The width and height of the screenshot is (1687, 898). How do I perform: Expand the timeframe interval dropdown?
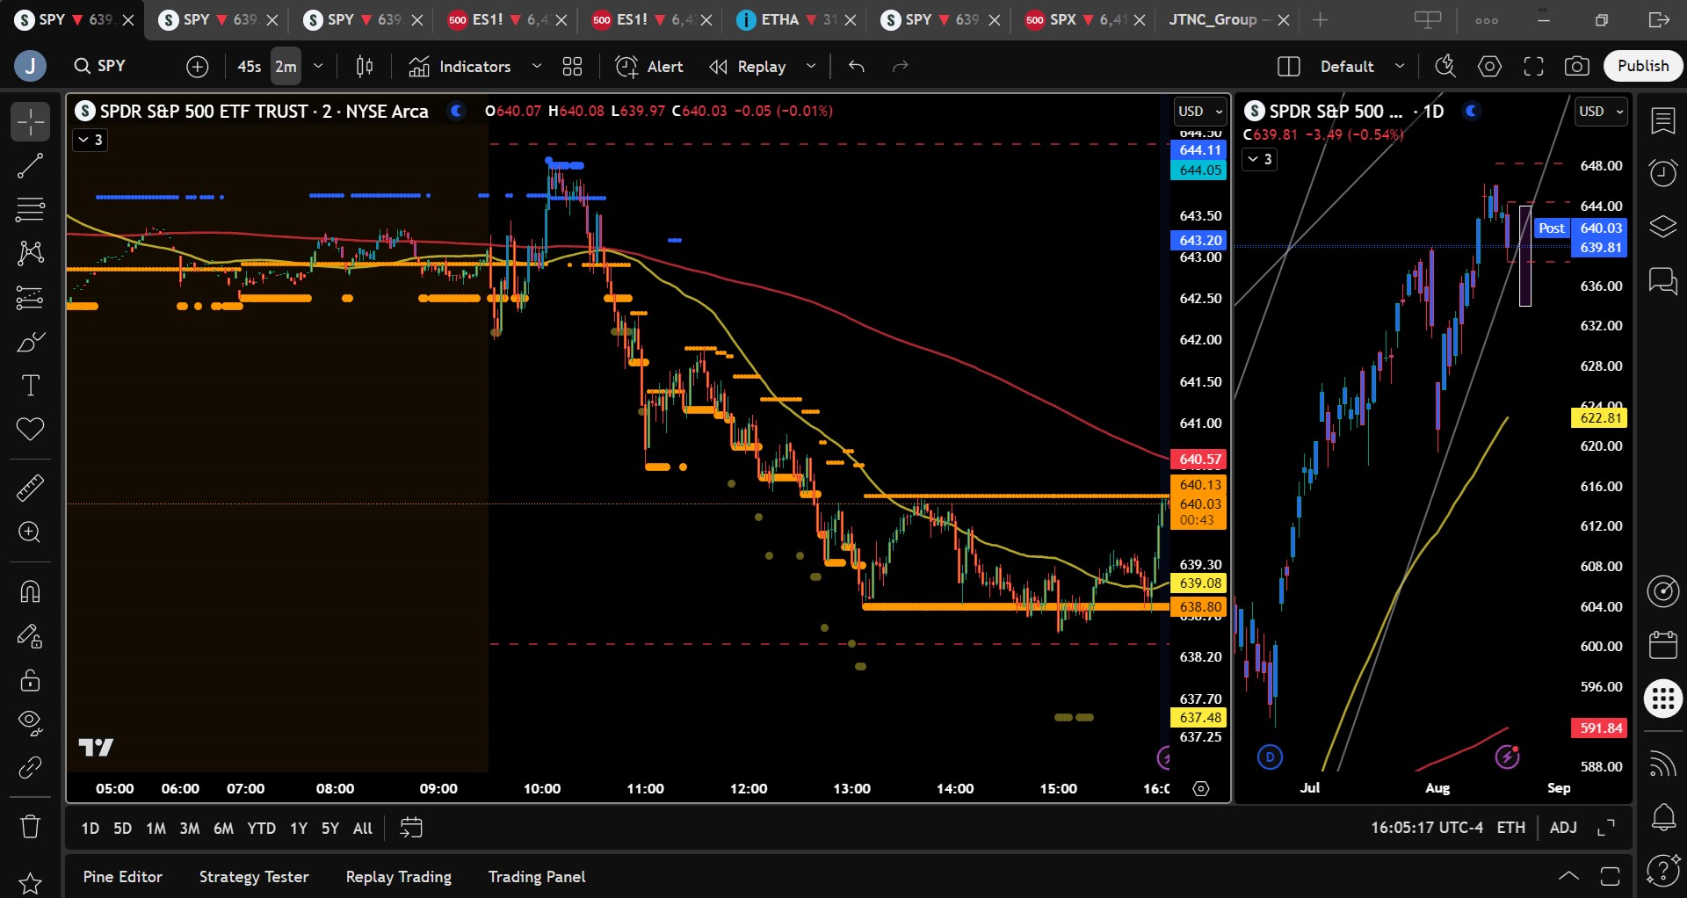[318, 66]
